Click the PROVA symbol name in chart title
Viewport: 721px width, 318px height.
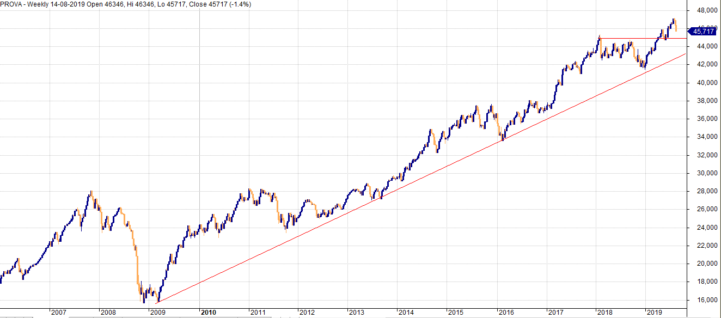click(12, 4)
